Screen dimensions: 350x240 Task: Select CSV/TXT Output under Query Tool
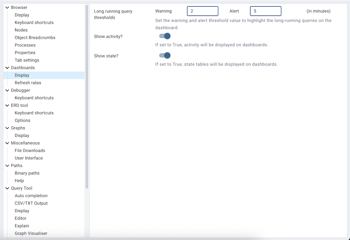32,203
